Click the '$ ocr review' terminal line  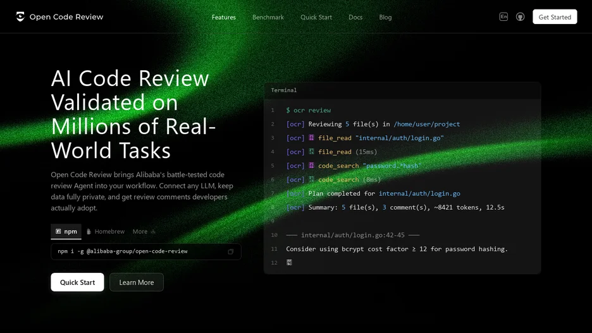click(309, 110)
